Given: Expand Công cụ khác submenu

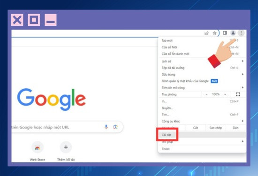Looking at the screenshot, I should pos(202,122).
